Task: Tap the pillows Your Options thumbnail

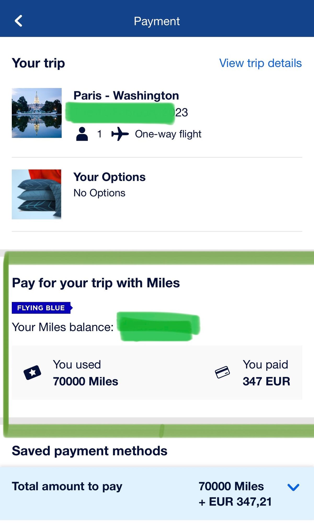Action: pos(37,194)
